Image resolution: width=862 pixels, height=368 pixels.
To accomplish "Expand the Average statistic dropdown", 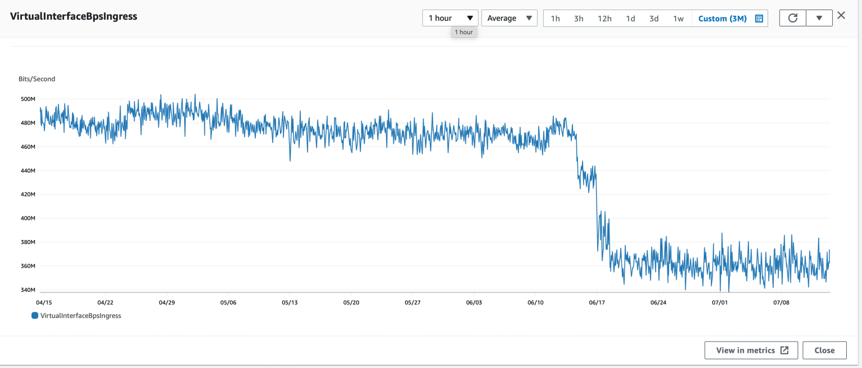I will (509, 18).
